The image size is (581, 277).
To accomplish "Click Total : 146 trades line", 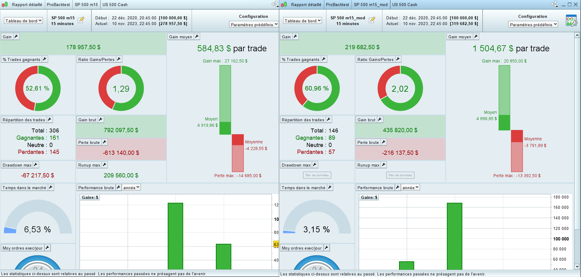I will [x=325, y=131].
